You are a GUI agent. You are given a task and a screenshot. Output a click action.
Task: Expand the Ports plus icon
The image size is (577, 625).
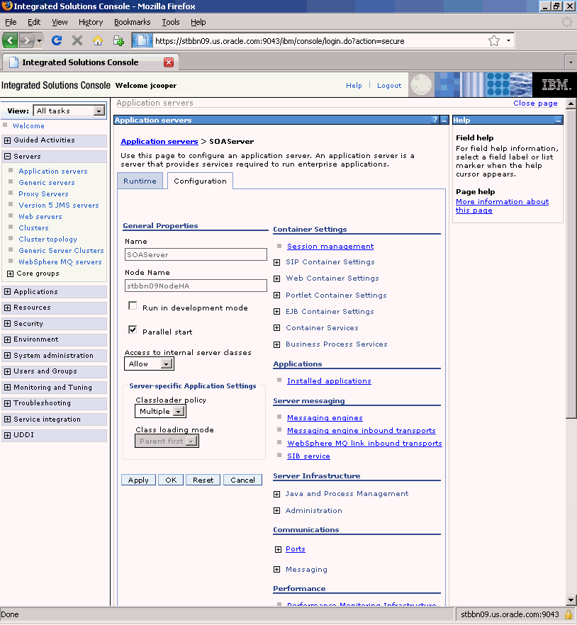click(x=278, y=550)
